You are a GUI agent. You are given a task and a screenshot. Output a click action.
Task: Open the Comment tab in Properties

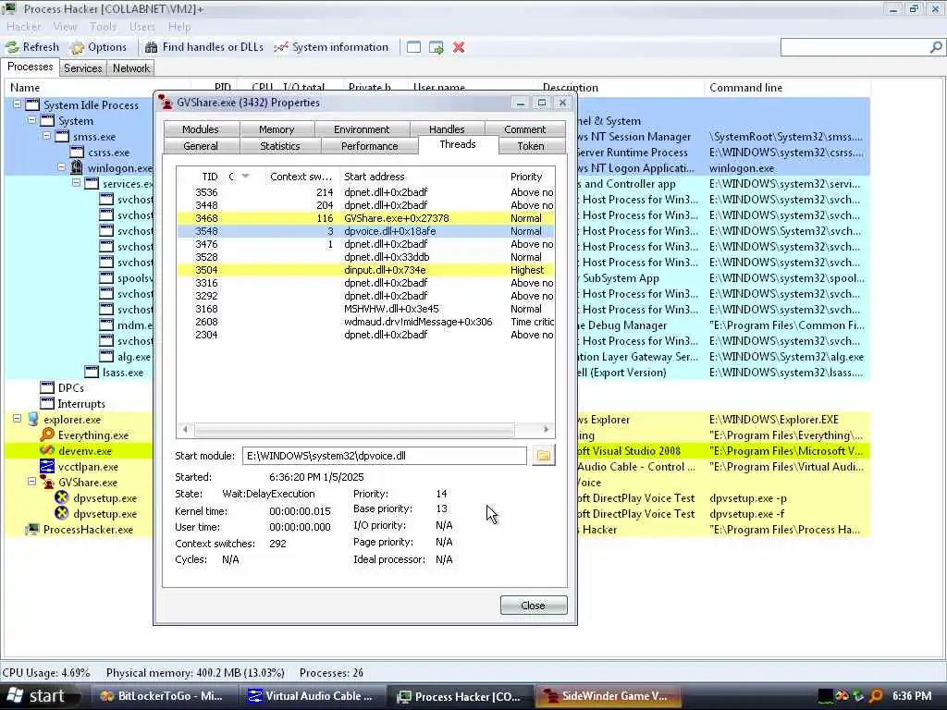[x=525, y=129]
